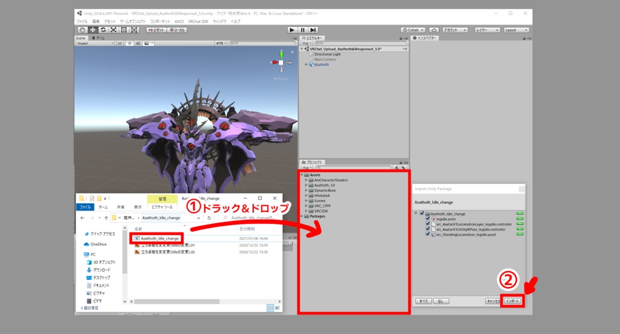Viewport: 620px width, 334px height.
Task: Select the combined Transform tool
Action: [x=134, y=30]
